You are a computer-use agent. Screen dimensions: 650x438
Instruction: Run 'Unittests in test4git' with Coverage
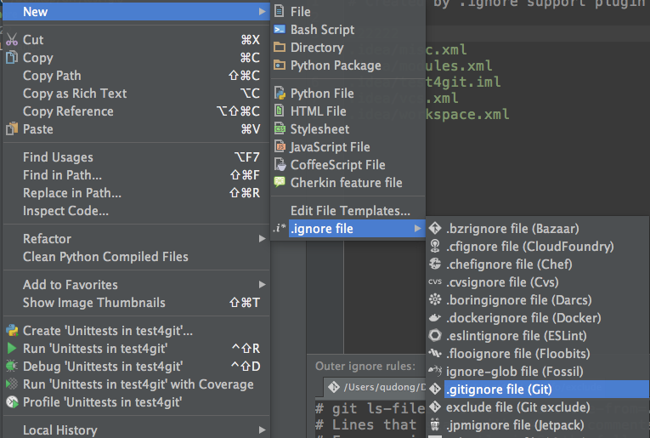click(x=138, y=384)
